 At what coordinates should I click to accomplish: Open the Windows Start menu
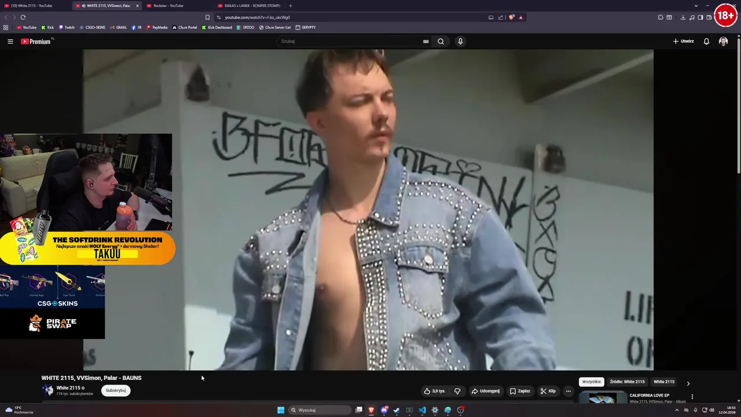click(x=281, y=410)
